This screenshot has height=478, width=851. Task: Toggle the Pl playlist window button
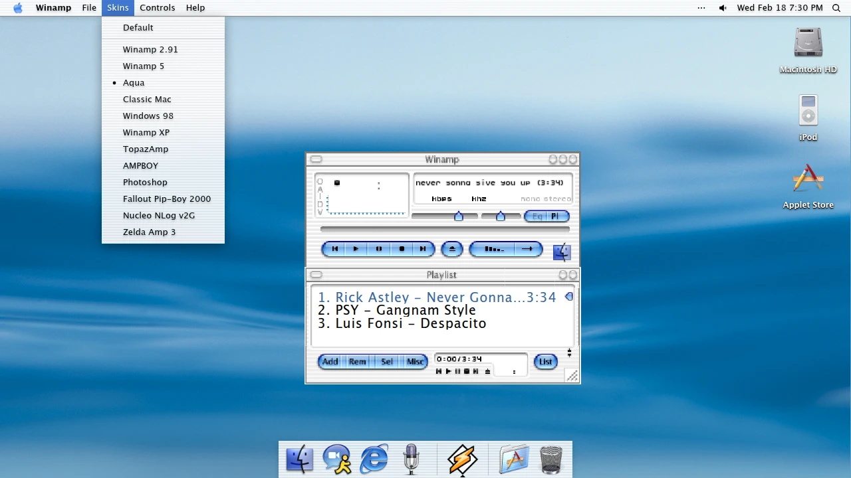(x=557, y=216)
